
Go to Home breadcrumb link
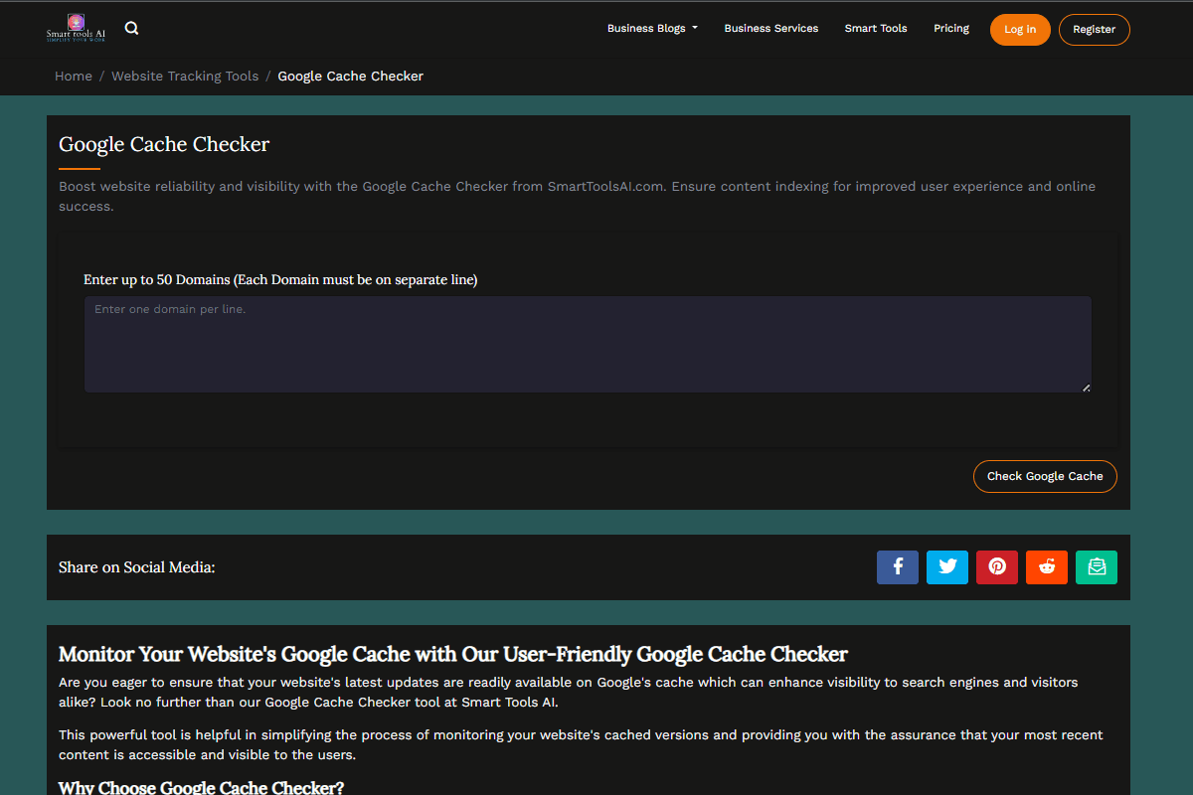(74, 77)
